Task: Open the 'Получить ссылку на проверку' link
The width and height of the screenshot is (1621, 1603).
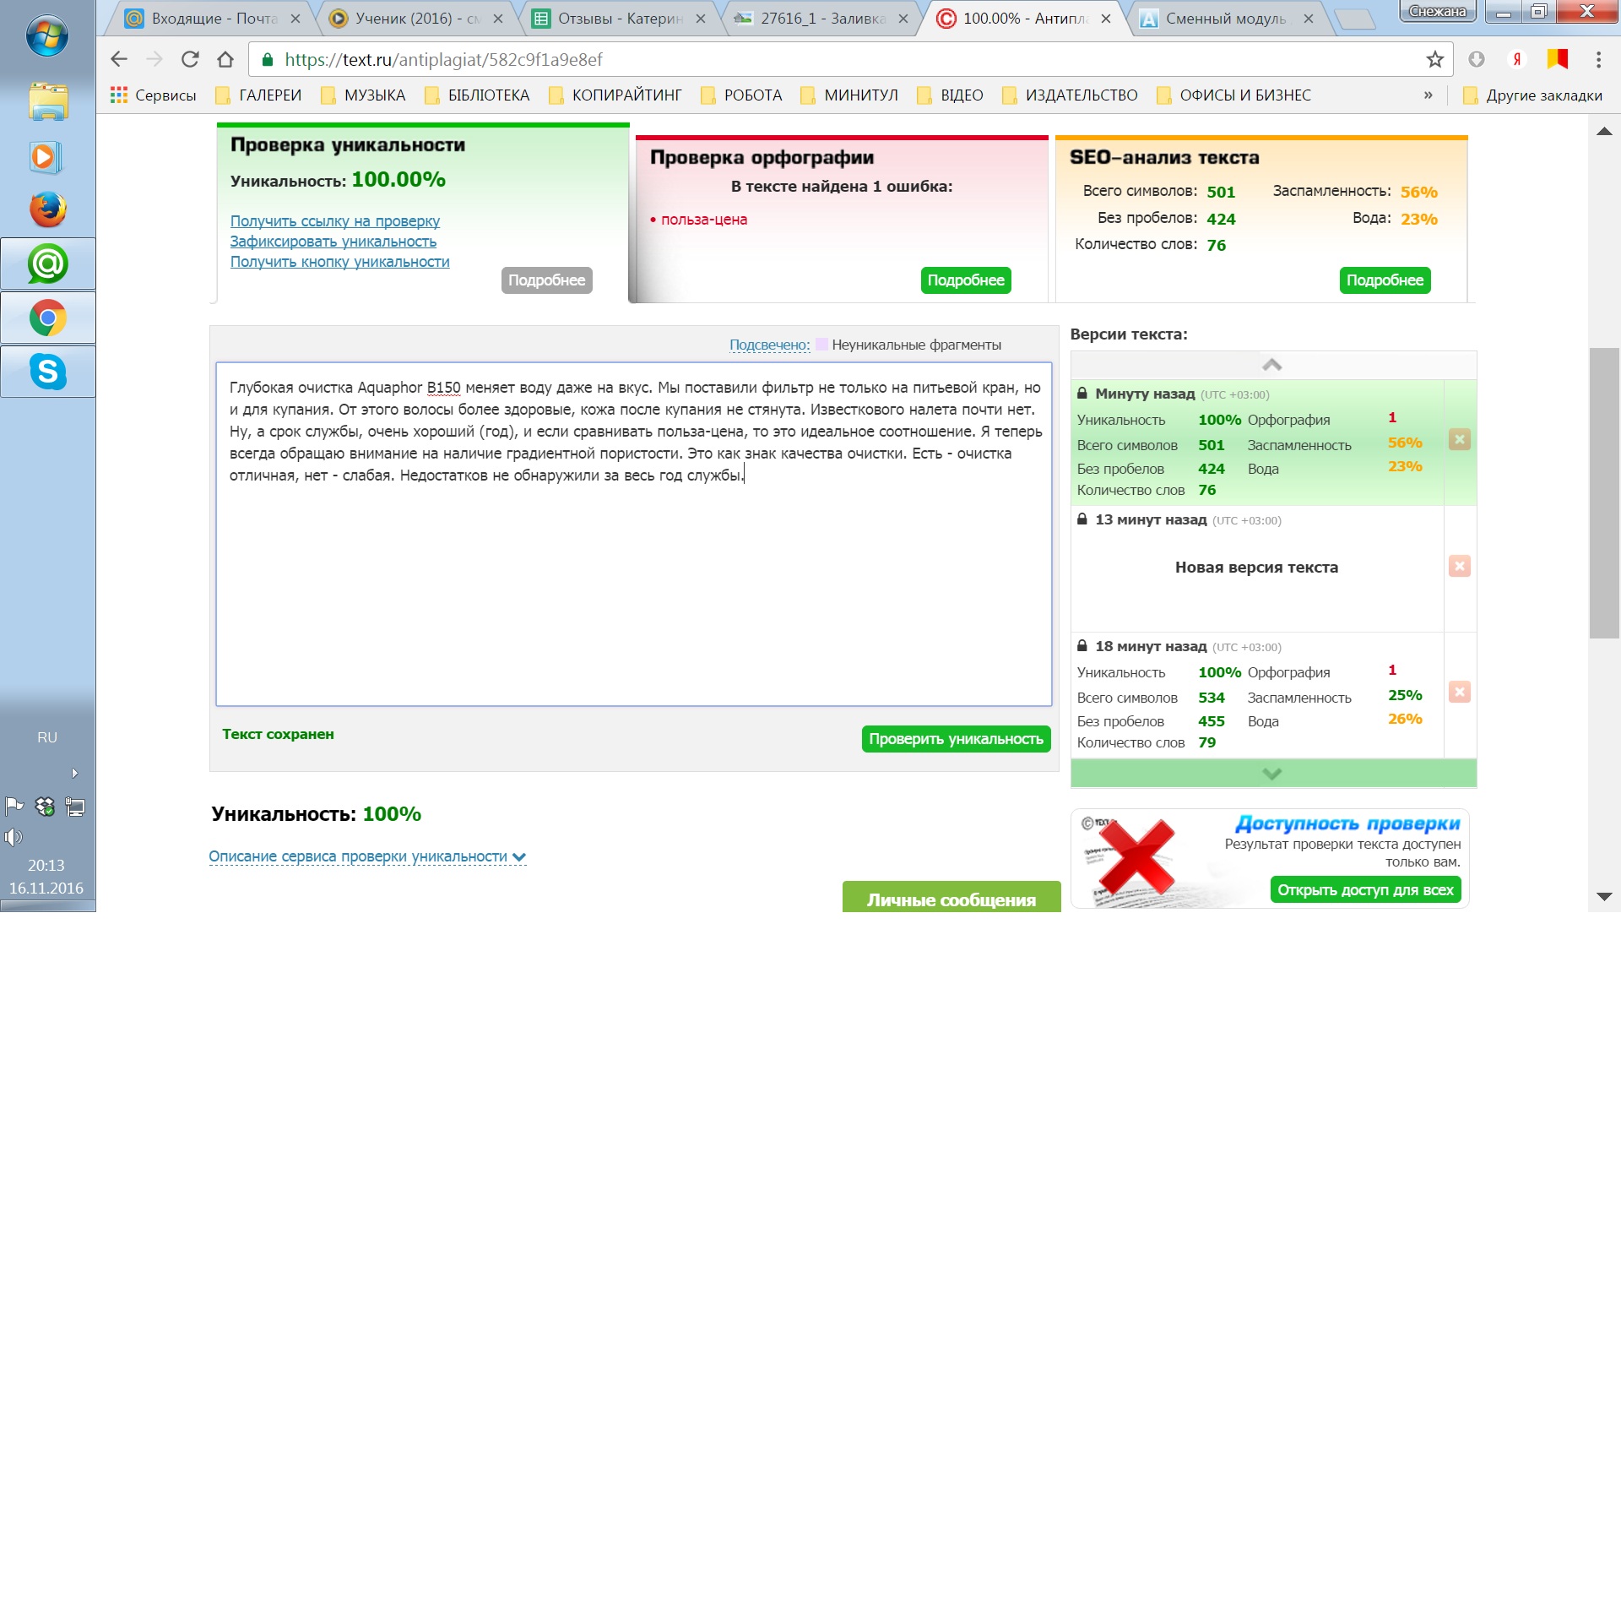Action: (x=334, y=221)
